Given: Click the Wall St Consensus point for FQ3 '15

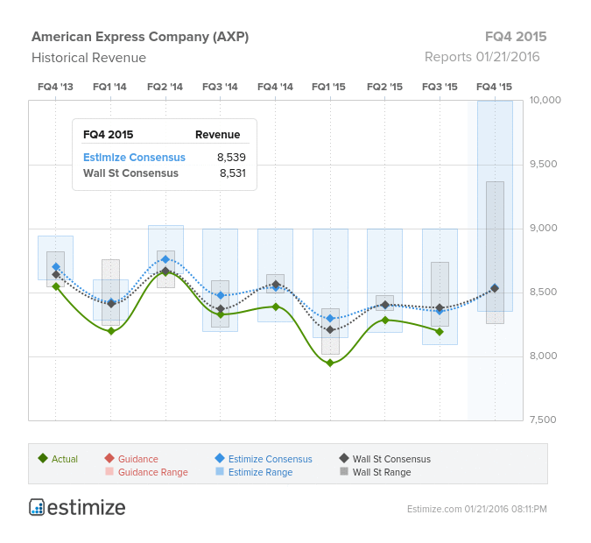Looking at the screenshot, I should pos(440,308).
